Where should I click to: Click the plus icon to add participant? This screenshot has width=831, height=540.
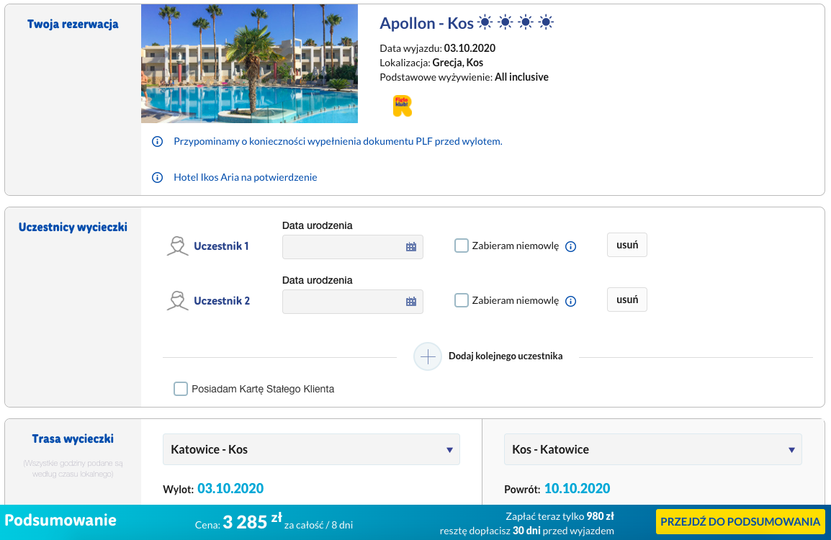pyautogui.click(x=427, y=356)
